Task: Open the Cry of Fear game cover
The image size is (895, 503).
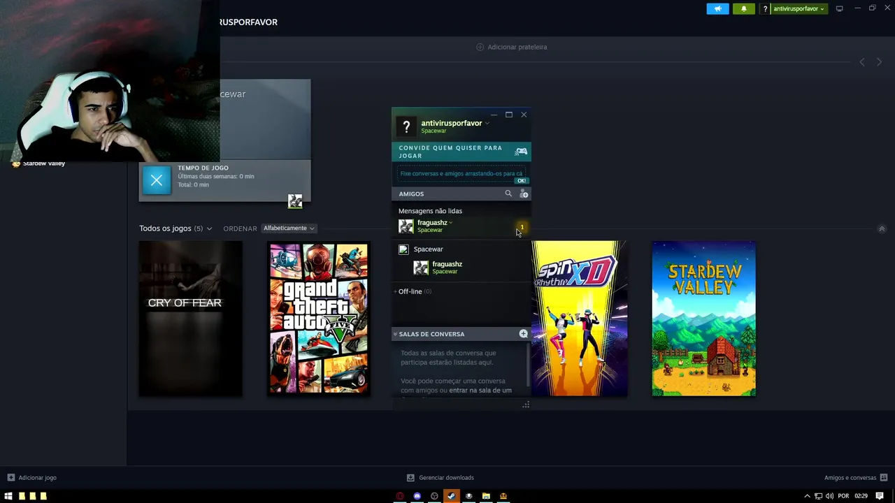Action: click(x=190, y=319)
